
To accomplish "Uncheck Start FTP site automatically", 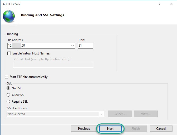I will pos(6,77).
